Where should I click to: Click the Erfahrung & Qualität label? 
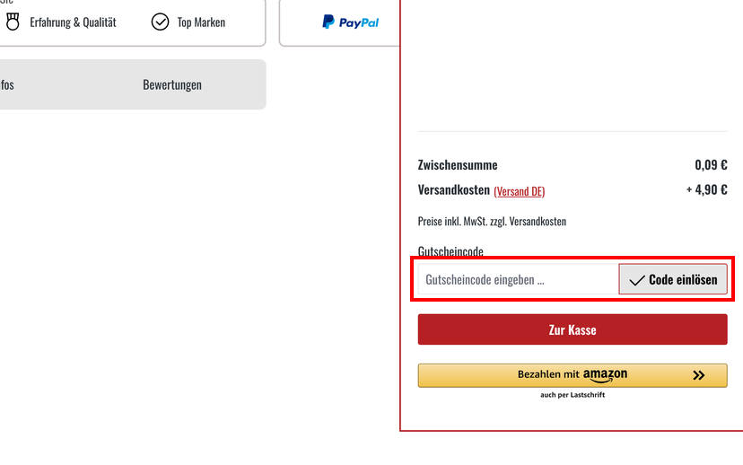click(73, 22)
